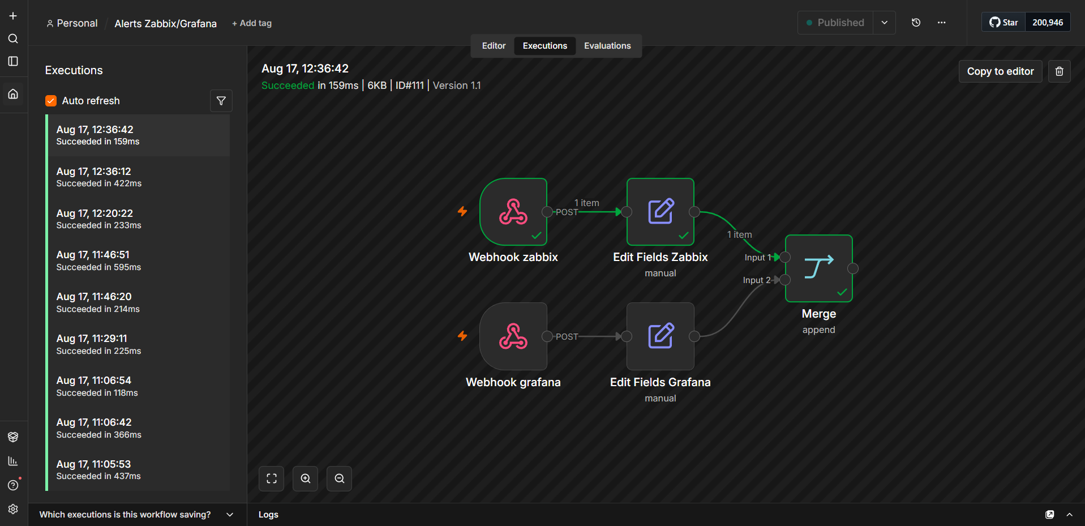Select the Merge node
The width and height of the screenshot is (1085, 526).
(x=819, y=268)
